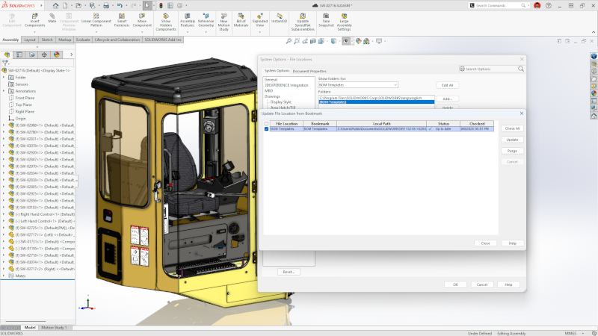Switch to the ConfigurationManager panel icon

coord(31,55)
